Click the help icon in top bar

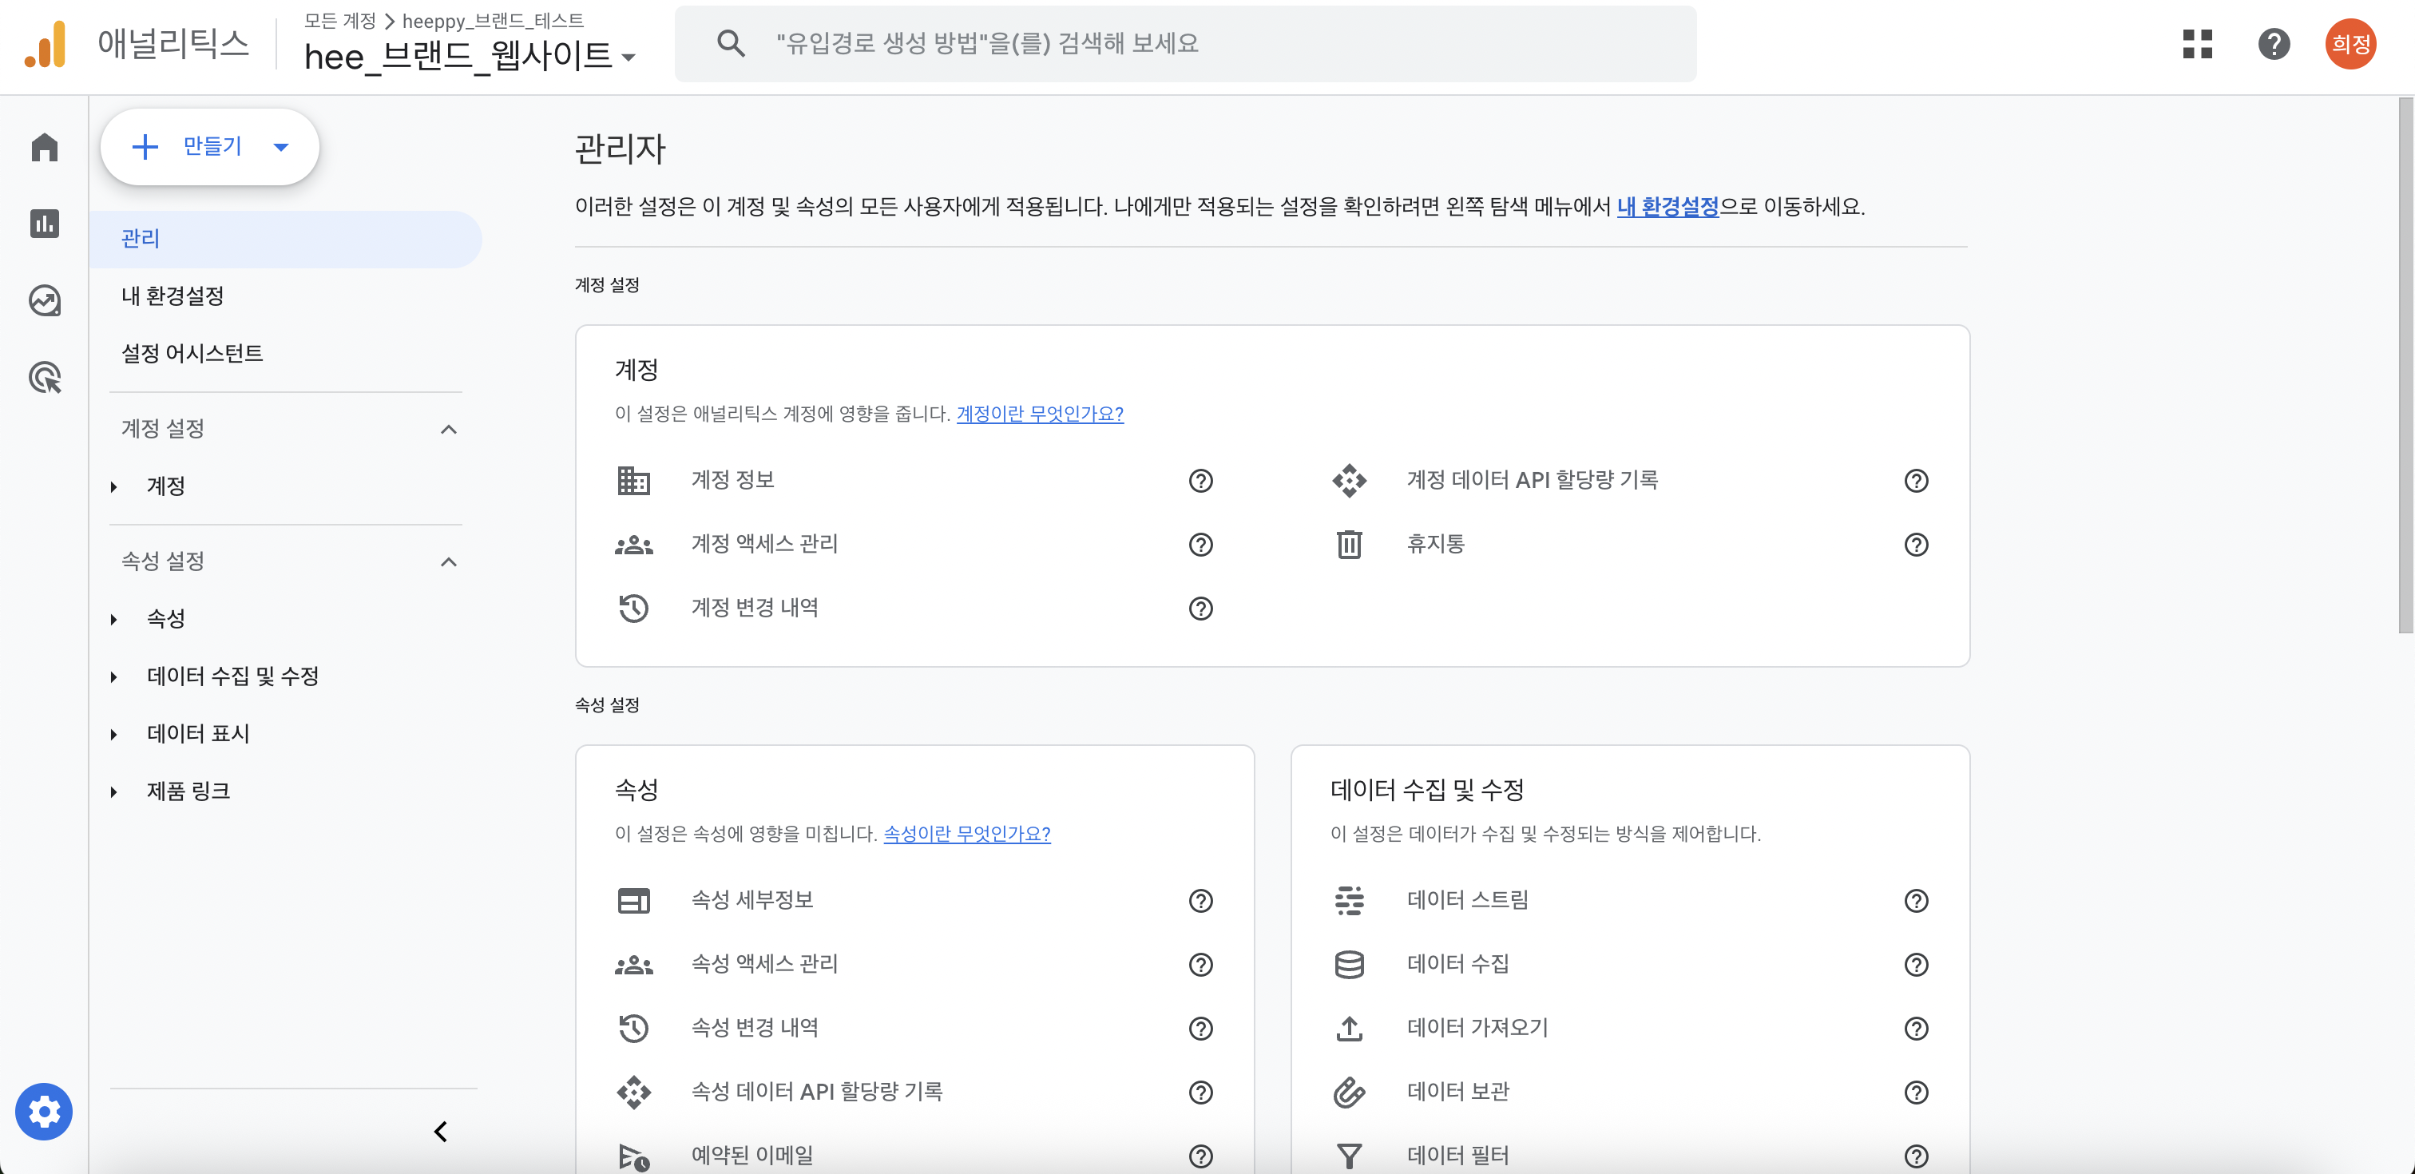click(x=2274, y=44)
